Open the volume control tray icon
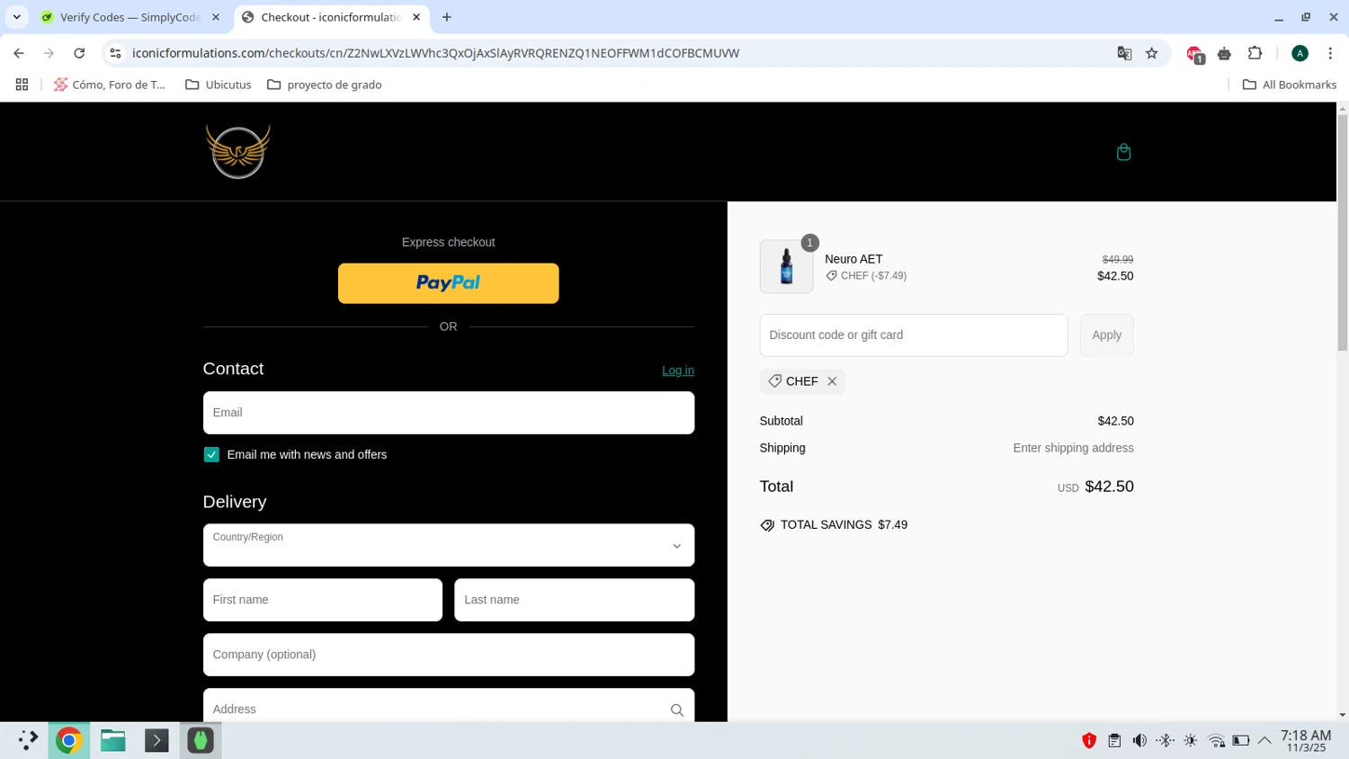Image resolution: width=1349 pixels, height=759 pixels. (1139, 741)
